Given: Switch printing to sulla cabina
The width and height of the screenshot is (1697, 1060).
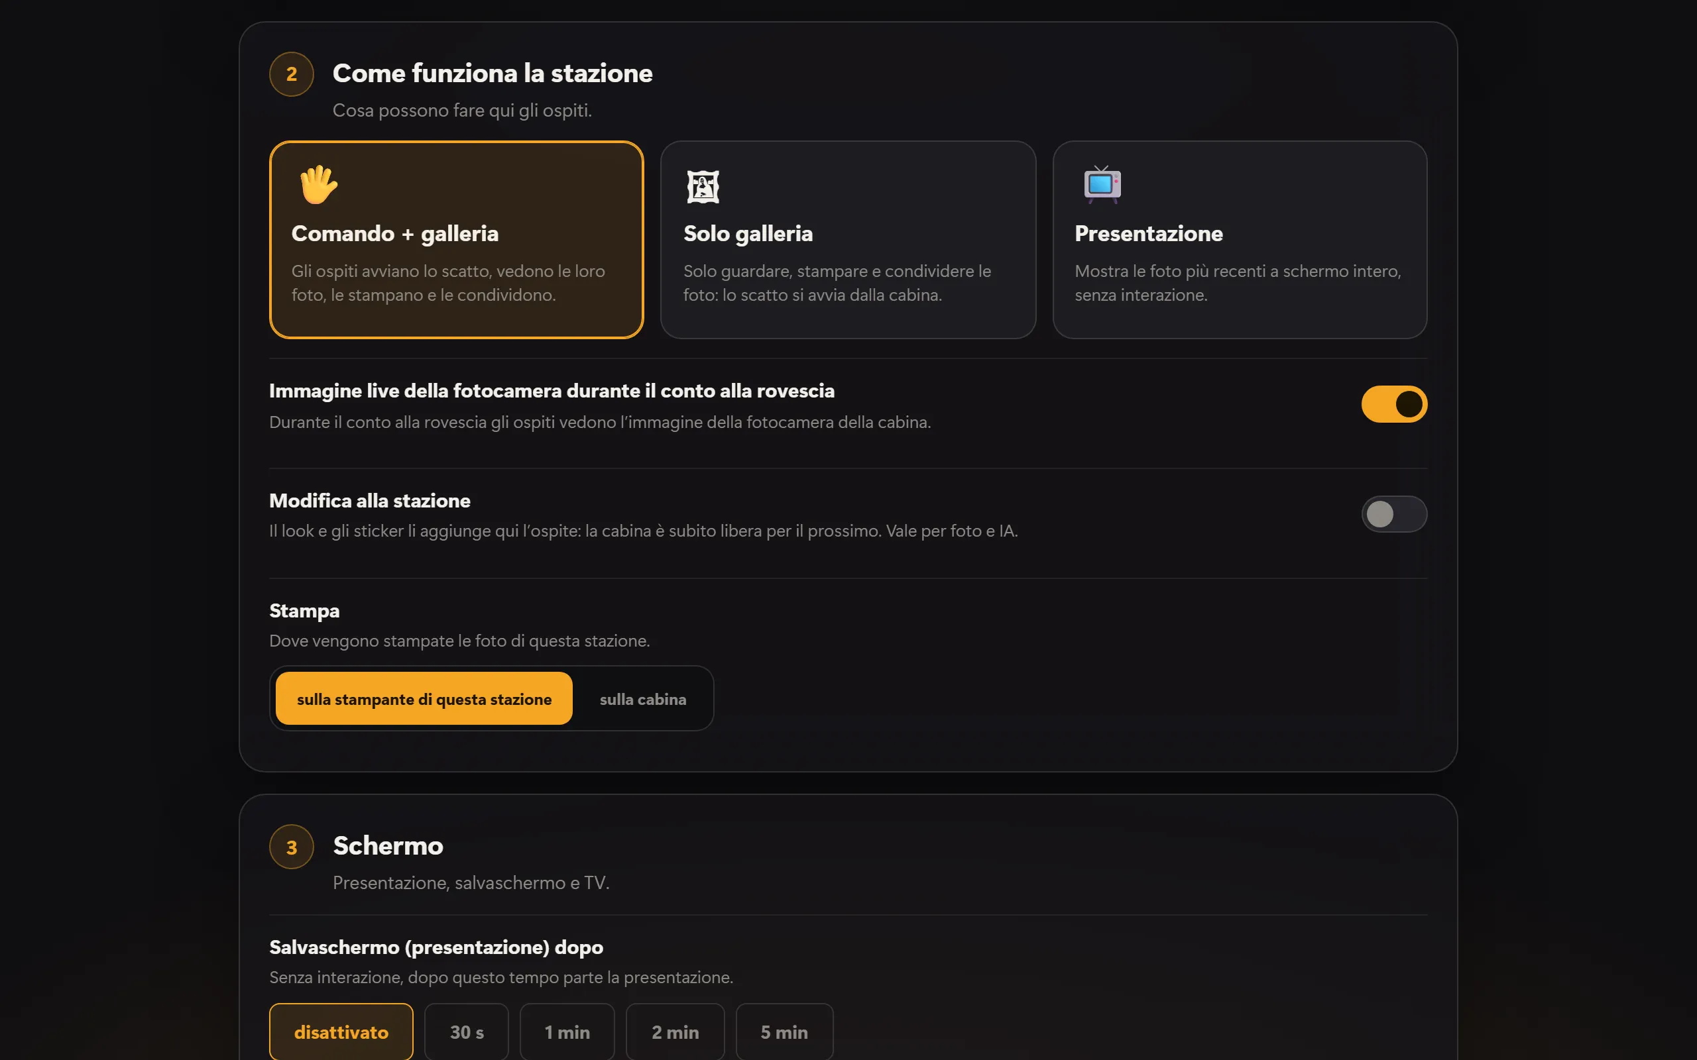Looking at the screenshot, I should (x=643, y=699).
